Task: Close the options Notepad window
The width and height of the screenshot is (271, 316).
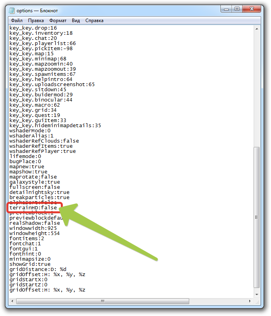Action: (252, 9)
